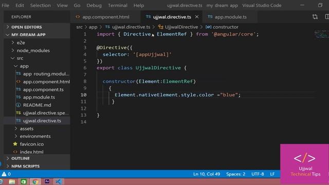Image resolution: width=329 pixels, height=185 pixels.
Task: Expand the node_modules folder
Action: click(x=36, y=50)
